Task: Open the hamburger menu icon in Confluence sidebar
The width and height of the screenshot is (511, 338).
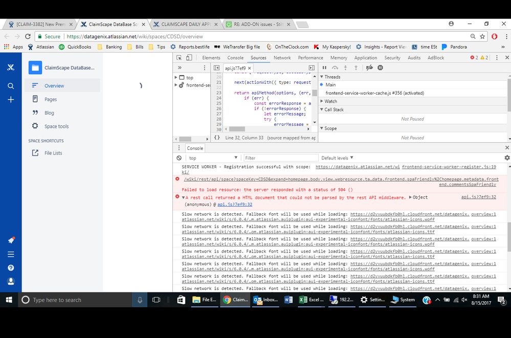Action: (x=11, y=254)
